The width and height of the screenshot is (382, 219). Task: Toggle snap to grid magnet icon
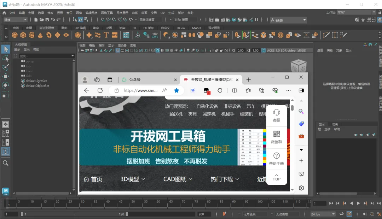click(103, 20)
